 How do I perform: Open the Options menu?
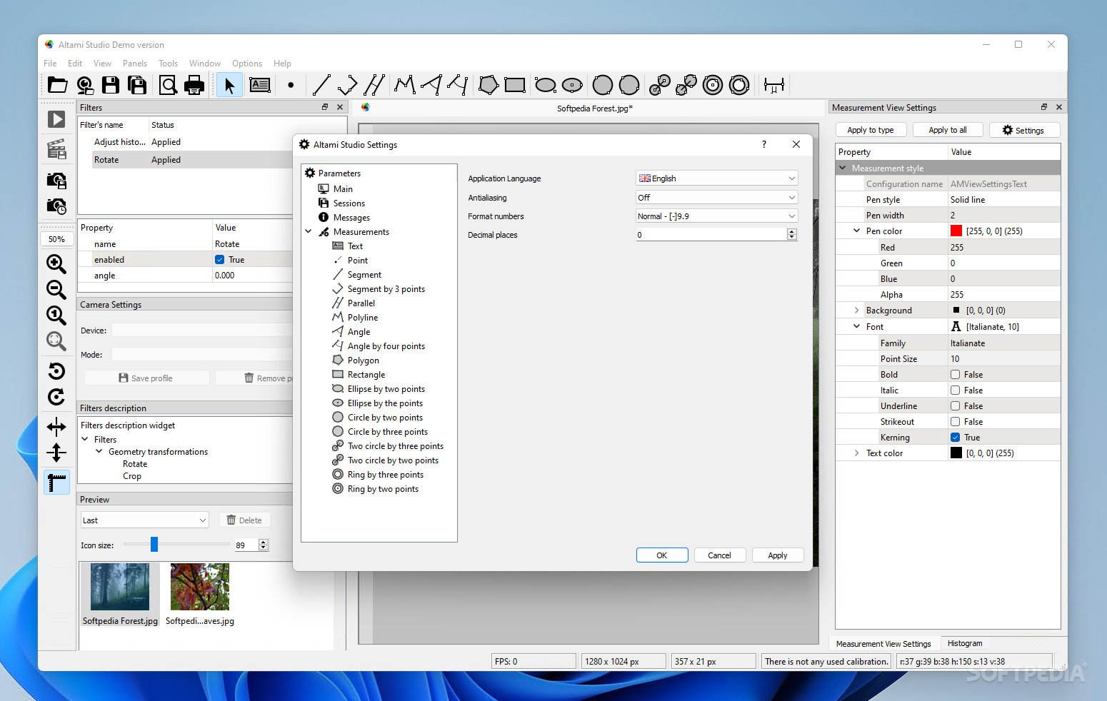point(247,64)
